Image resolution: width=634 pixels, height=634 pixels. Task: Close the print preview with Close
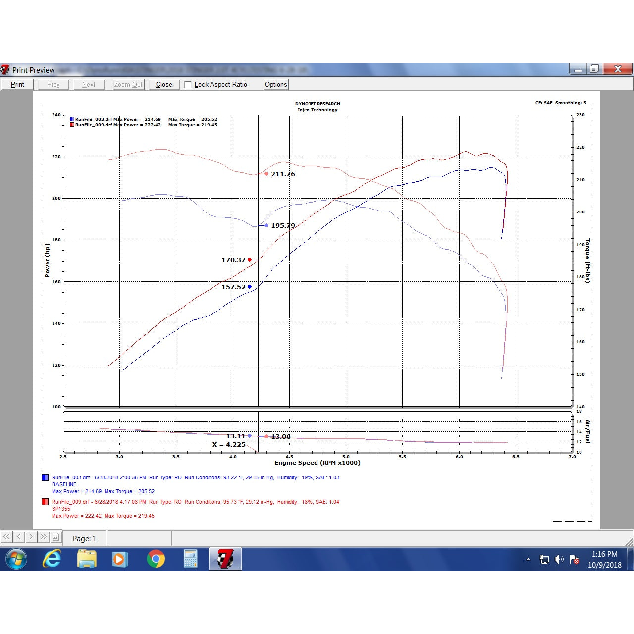click(164, 85)
